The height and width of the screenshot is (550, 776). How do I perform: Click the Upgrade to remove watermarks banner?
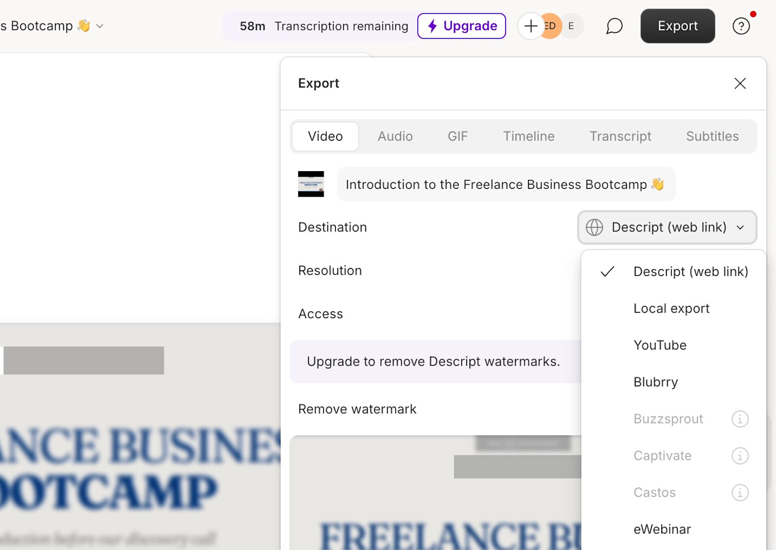coord(435,362)
